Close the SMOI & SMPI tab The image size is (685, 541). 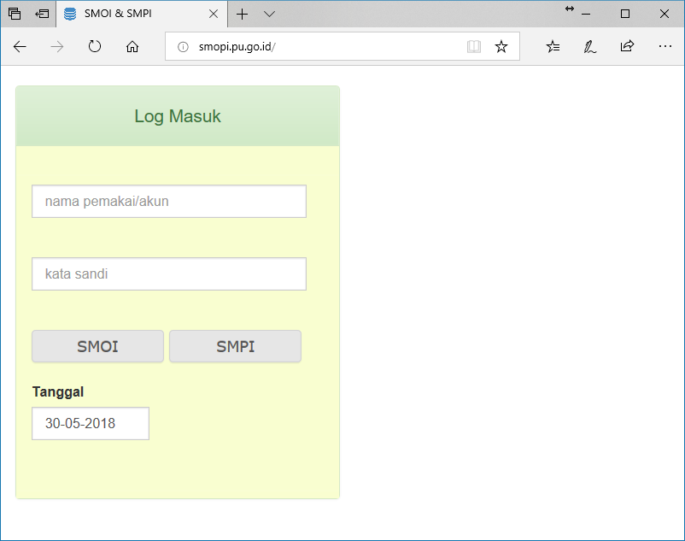coord(214,15)
